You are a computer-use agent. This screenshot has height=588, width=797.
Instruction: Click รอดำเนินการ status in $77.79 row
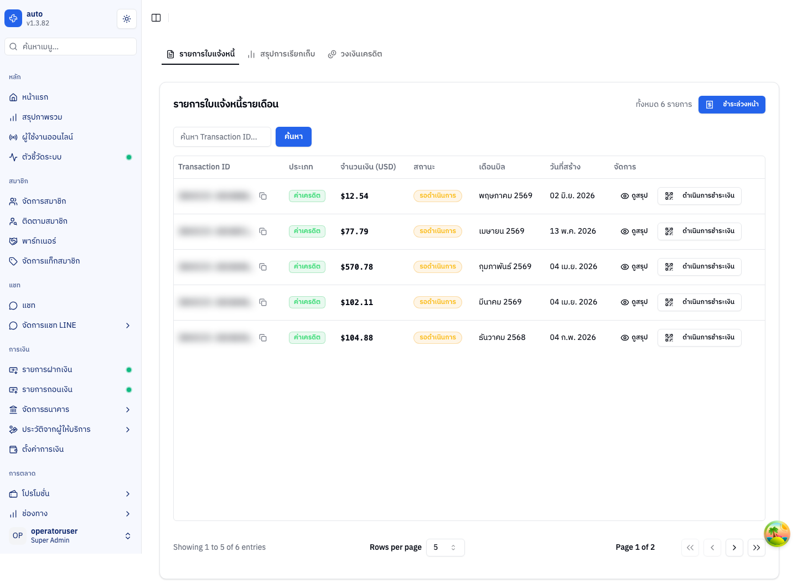438,231
